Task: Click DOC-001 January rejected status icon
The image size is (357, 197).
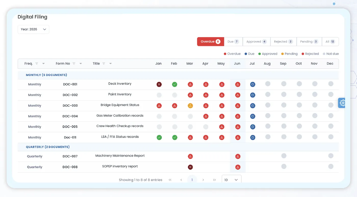Action: point(159,84)
